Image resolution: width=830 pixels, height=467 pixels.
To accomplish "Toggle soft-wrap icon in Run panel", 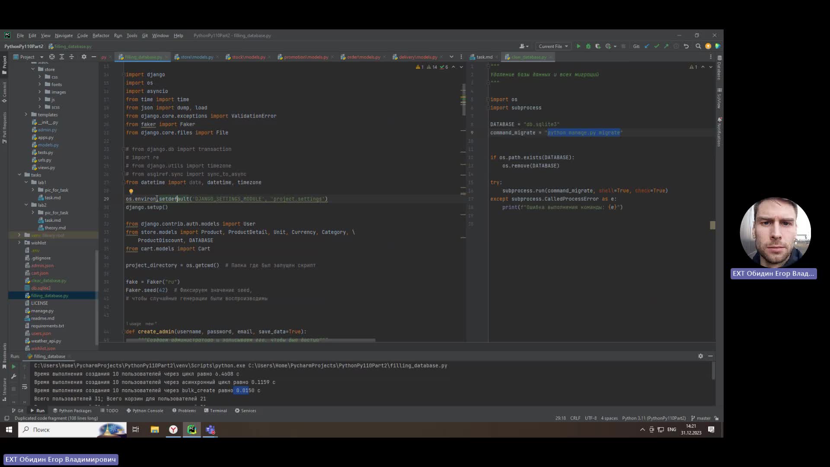I will coord(25,387).
